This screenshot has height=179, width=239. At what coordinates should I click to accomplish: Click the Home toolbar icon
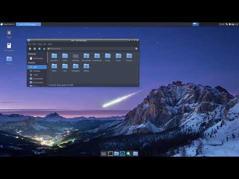pos(44,49)
